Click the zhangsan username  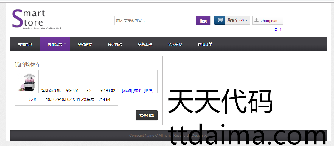pyautogui.click(x=269, y=21)
